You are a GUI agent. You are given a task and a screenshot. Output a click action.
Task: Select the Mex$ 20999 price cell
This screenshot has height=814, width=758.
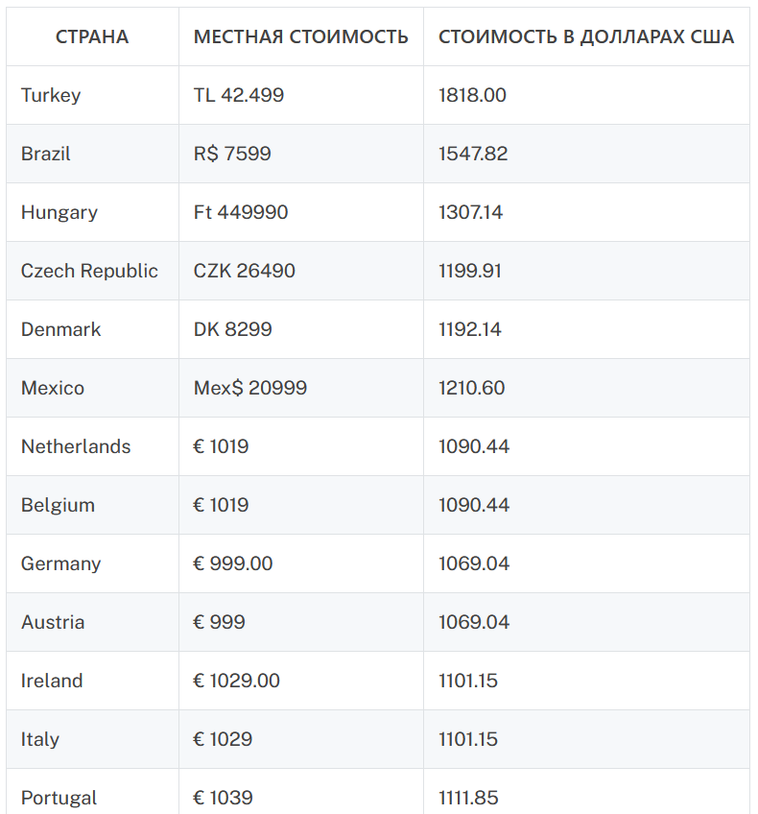[x=250, y=388]
